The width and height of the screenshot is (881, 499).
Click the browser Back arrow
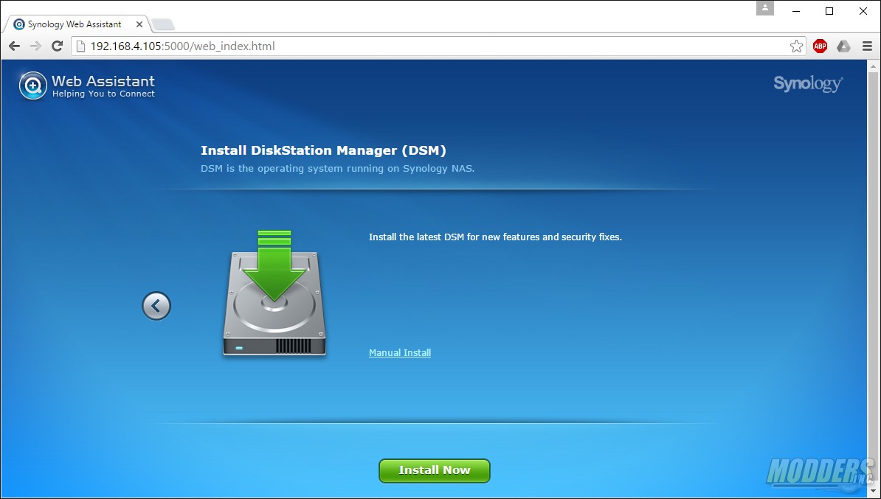click(15, 46)
